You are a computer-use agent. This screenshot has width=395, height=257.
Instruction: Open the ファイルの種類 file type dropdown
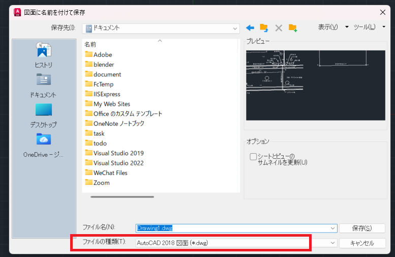pyautogui.click(x=333, y=243)
